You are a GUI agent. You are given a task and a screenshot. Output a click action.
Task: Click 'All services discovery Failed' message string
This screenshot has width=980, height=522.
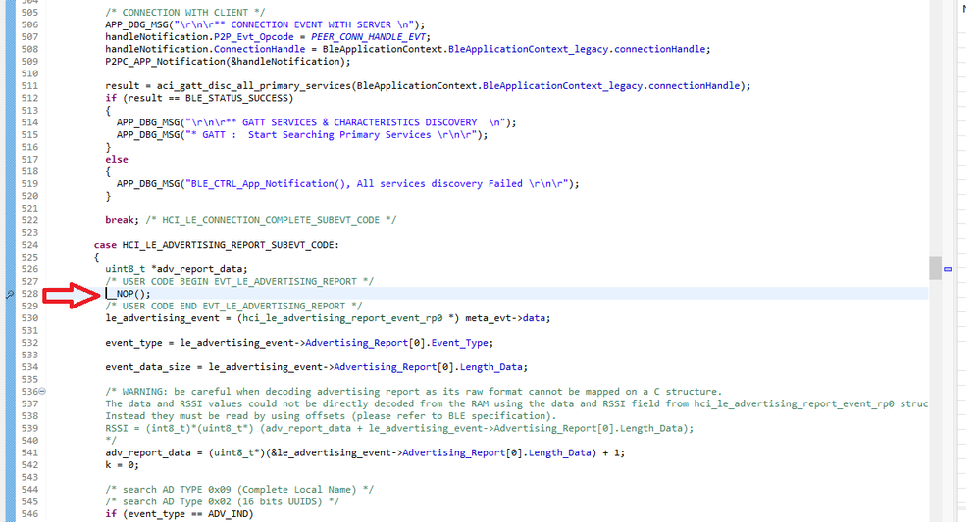[439, 183]
